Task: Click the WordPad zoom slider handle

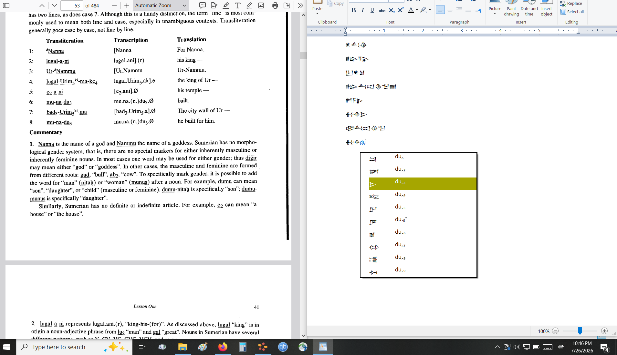Action: tap(580, 331)
